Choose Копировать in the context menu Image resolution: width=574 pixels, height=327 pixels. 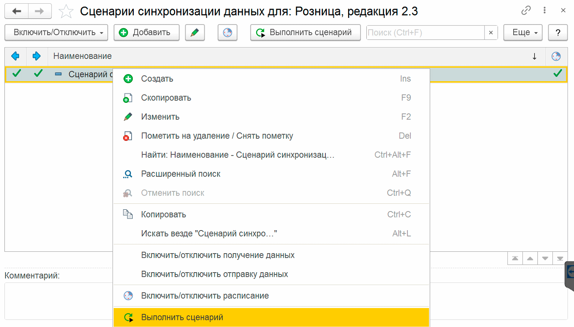[x=271, y=215]
